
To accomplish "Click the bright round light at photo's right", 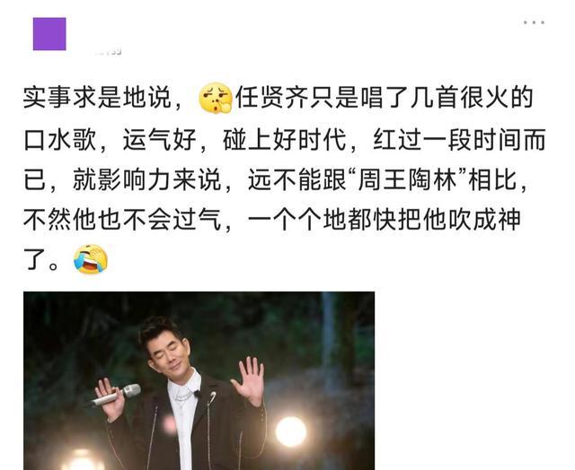I will pyautogui.click(x=291, y=432).
